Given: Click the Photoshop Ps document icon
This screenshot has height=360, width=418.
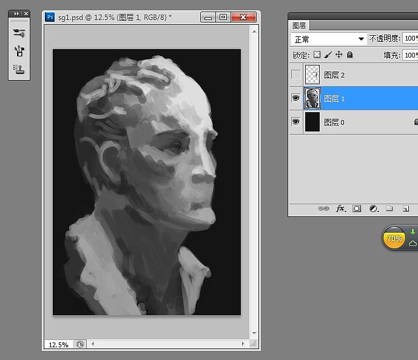Looking at the screenshot, I should tap(50, 18).
